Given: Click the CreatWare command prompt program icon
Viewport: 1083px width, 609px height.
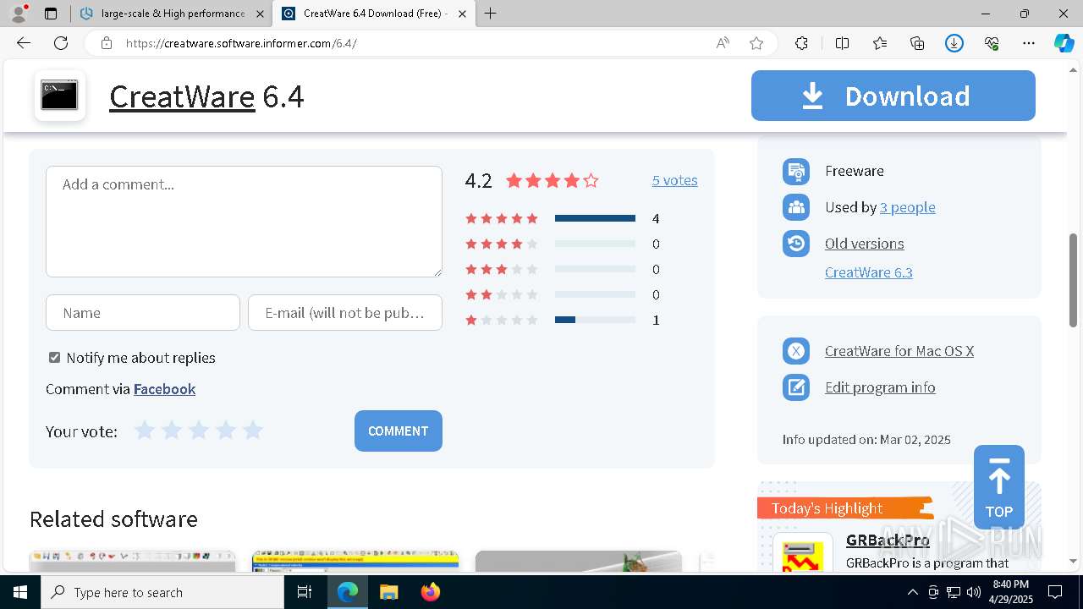Looking at the screenshot, I should coord(60,96).
